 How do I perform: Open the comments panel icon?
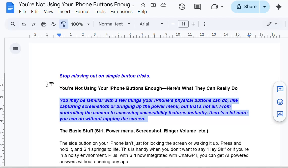click(x=197, y=7)
